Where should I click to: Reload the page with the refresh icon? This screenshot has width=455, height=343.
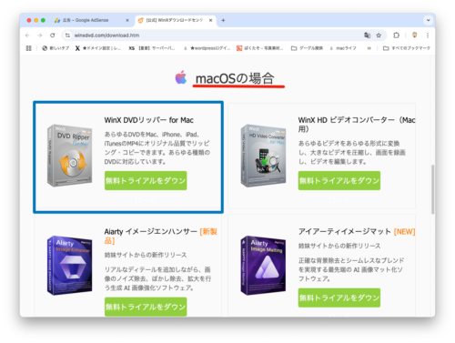click(x=53, y=35)
